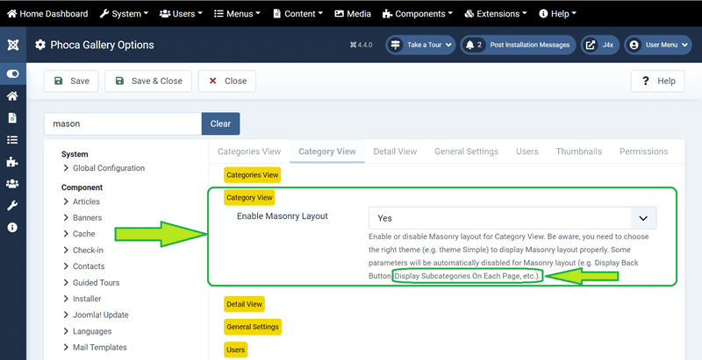Click the Help button with question mark

point(657,81)
